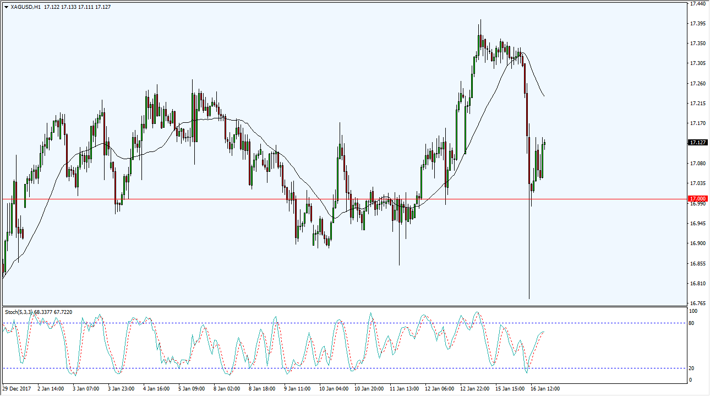
Task: Select the 5 Jan 09:00 time label
Action: tap(193, 389)
